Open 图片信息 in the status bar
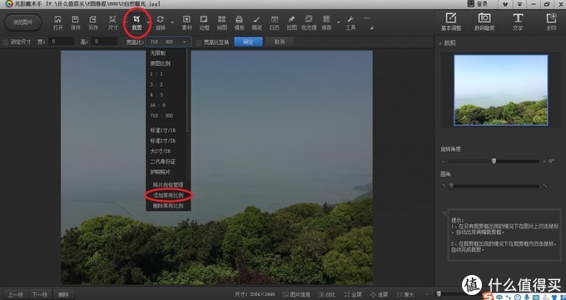This screenshot has width=566, height=300. coord(296,294)
